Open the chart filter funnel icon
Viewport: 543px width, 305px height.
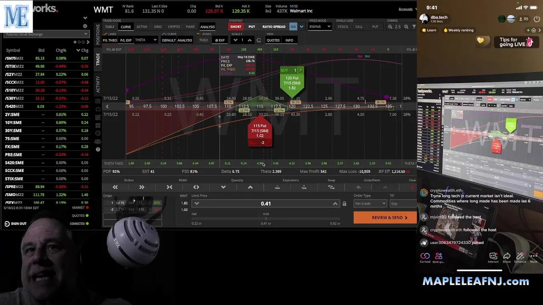pyautogui.click(x=414, y=27)
